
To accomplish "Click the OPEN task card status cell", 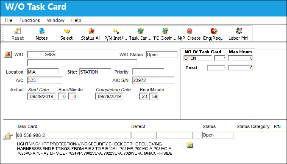I will click(198, 58).
